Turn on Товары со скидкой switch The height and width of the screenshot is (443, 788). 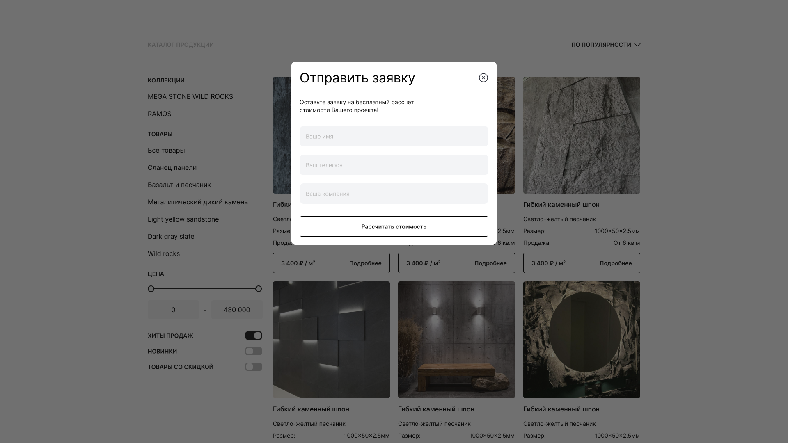coord(253,367)
